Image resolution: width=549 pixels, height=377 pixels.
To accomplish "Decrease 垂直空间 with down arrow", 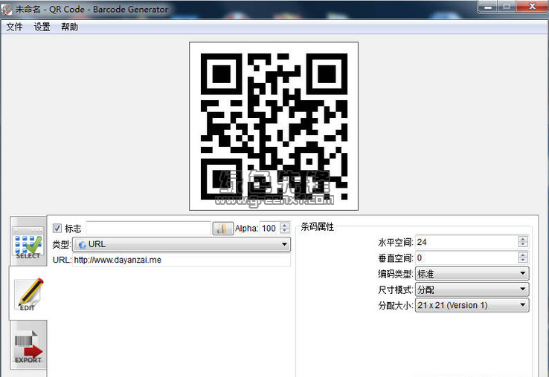I will coord(523,260).
